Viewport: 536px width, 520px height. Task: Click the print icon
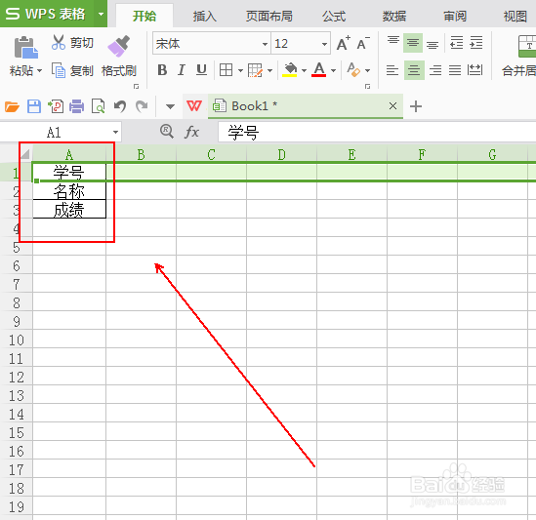[76, 106]
